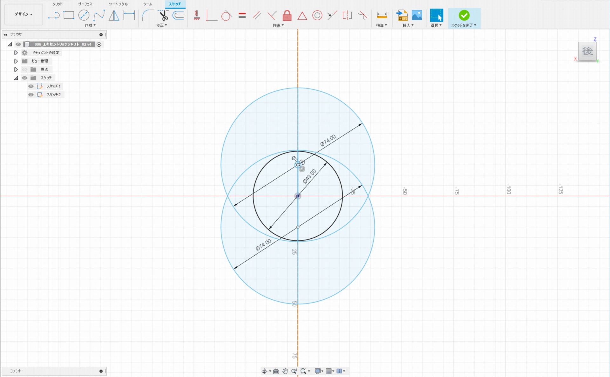Click the ViewCube 後 face
The width and height of the screenshot is (610, 377).
coord(587,51)
